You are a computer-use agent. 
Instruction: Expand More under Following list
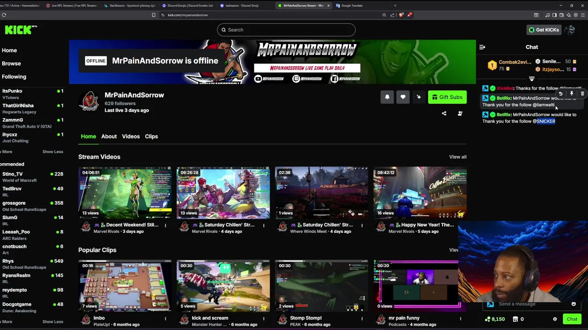point(6,152)
